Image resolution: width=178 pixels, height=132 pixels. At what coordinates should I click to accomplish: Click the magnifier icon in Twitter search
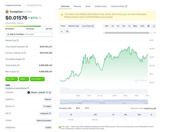click(44, 106)
